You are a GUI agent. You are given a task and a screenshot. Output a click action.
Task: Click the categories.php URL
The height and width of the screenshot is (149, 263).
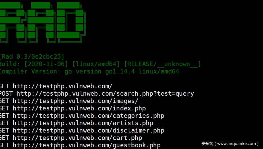click(x=88, y=116)
